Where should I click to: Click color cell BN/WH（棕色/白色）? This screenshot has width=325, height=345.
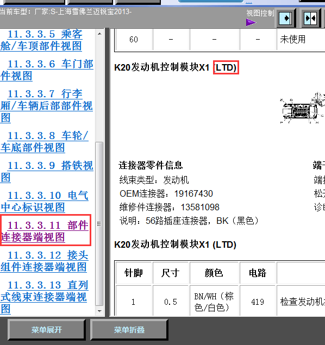(x=214, y=302)
